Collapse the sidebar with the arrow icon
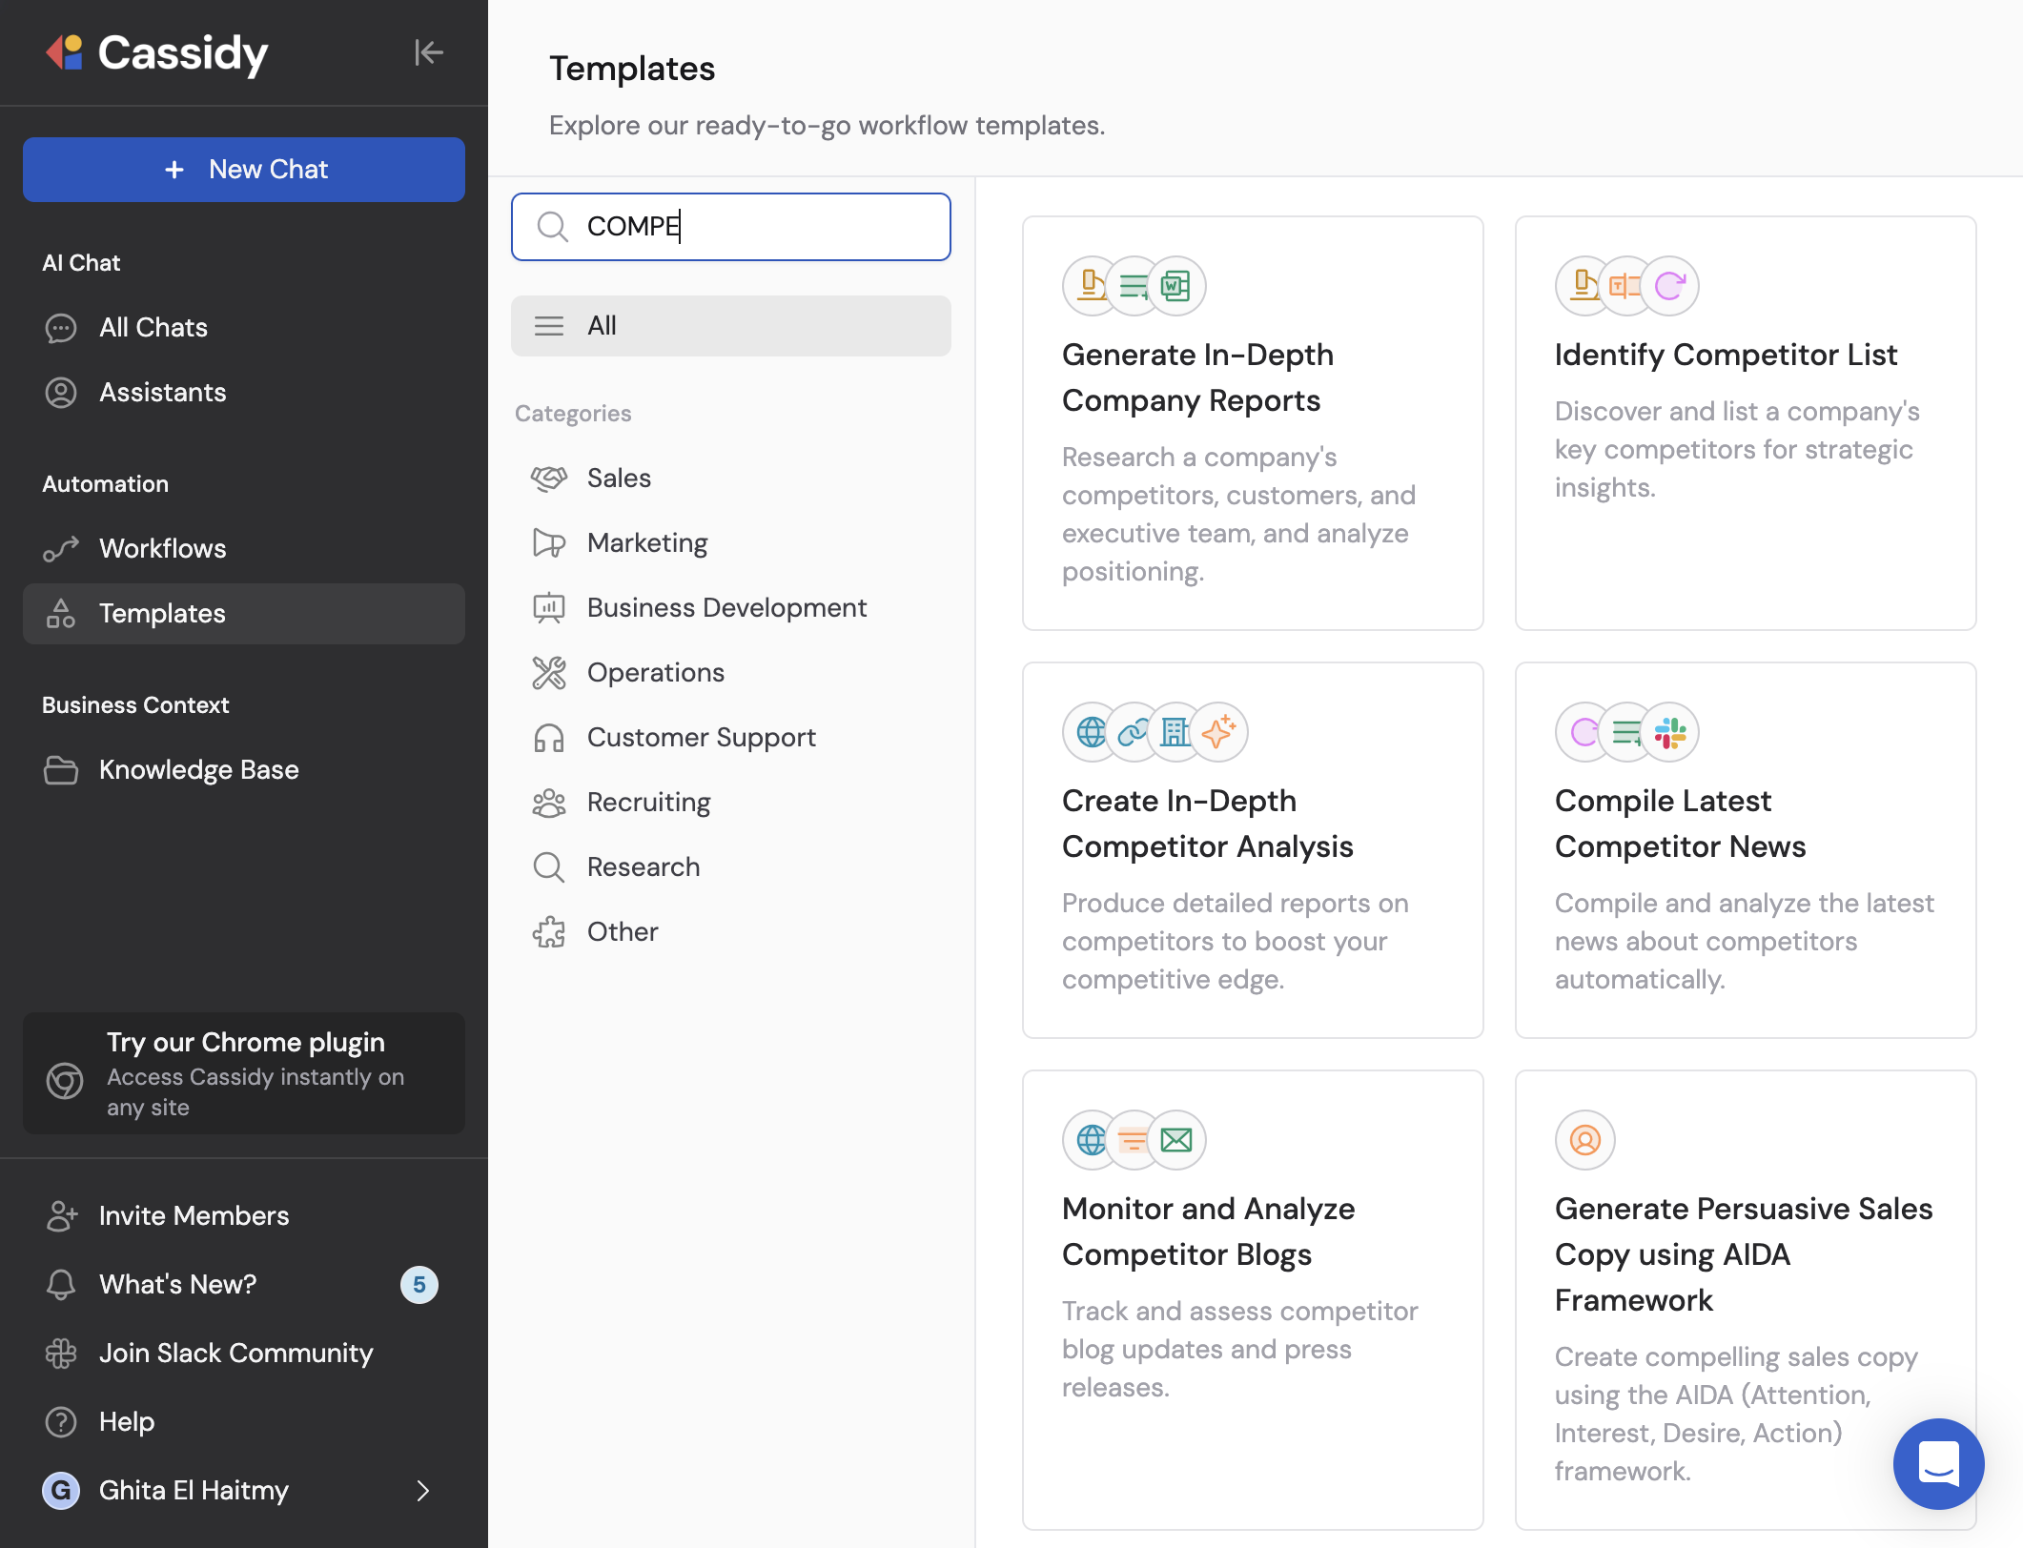2023x1548 pixels. click(x=429, y=52)
